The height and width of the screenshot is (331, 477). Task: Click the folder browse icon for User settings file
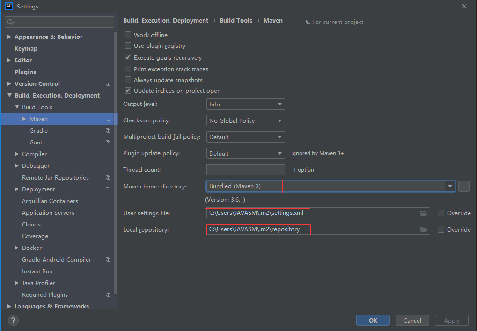click(424, 213)
